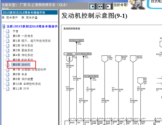This screenshot has height=125, width=162.
Task: Click the 发动机控制系统 diagram label
Action: (72, 28)
